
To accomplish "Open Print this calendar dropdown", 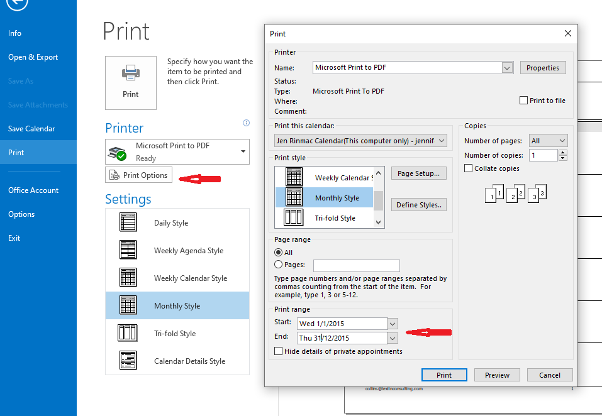I will (442, 141).
